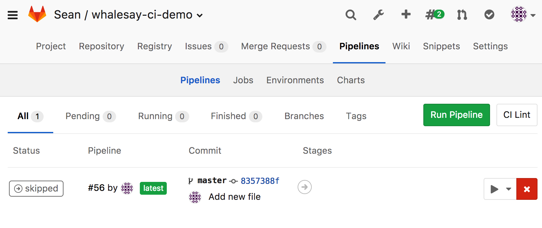Image resolution: width=542 pixels, height=228 pixels.
Task: Open the merge requests icon in header
Action: (462, 15)
